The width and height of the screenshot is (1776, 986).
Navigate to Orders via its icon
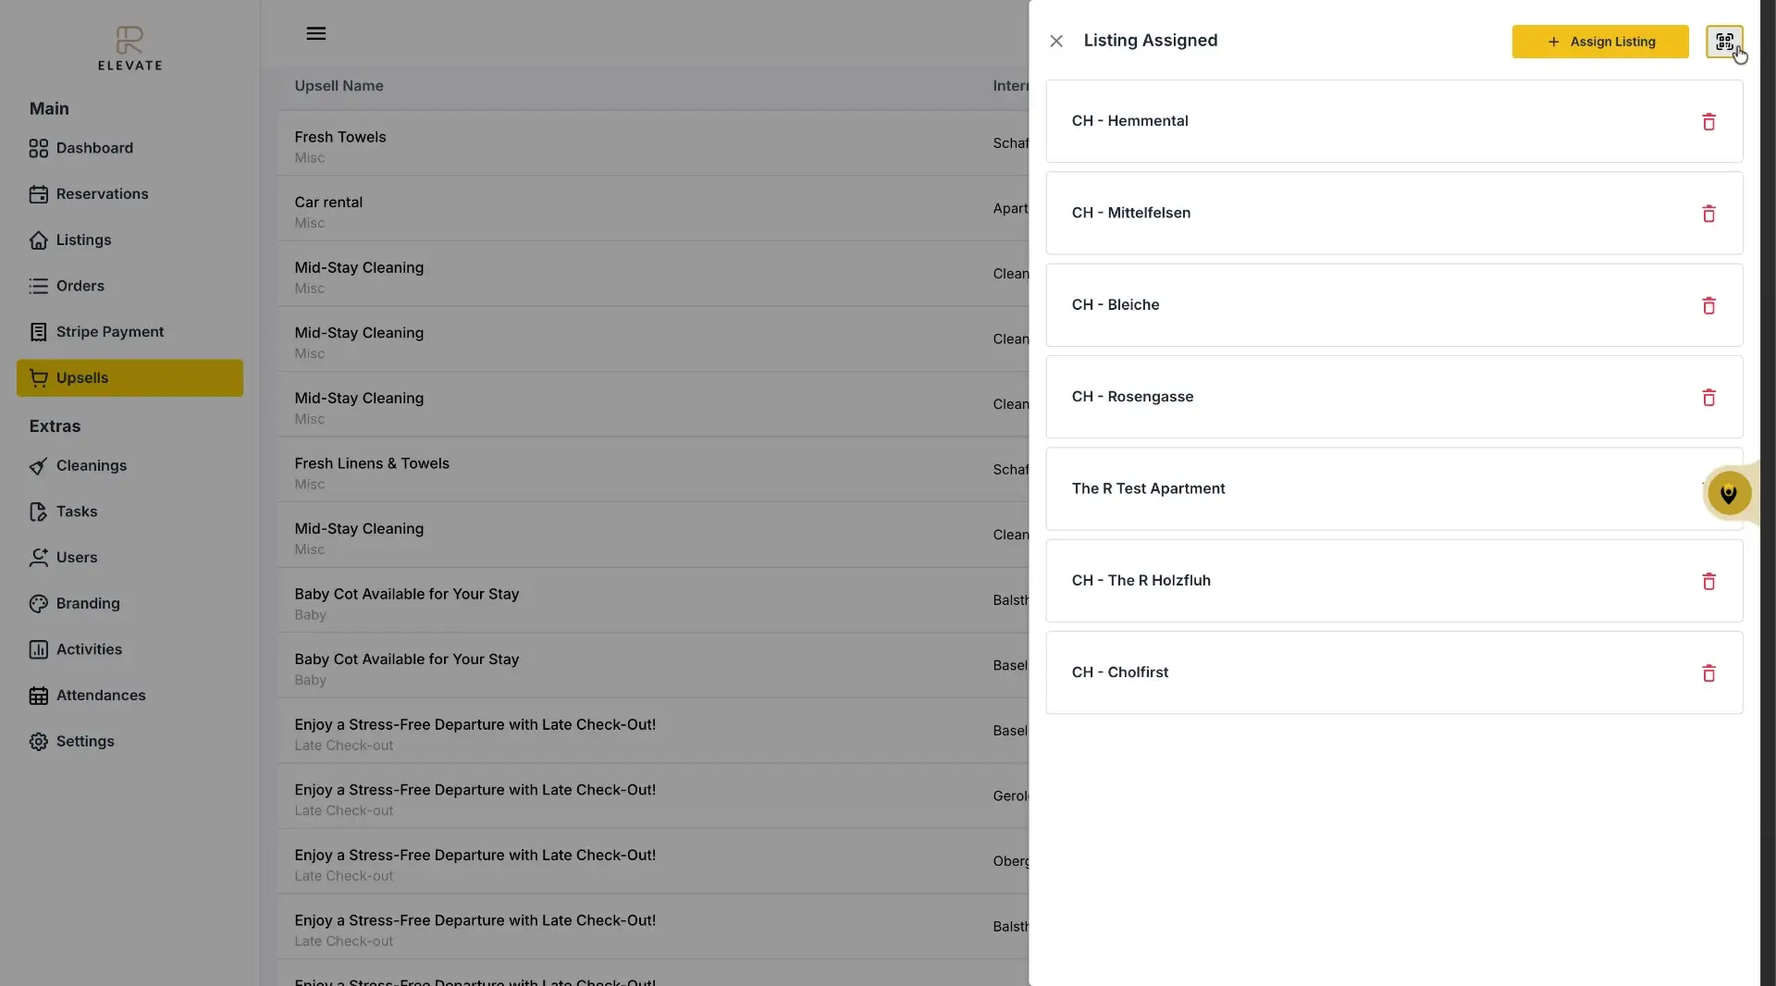40,286
